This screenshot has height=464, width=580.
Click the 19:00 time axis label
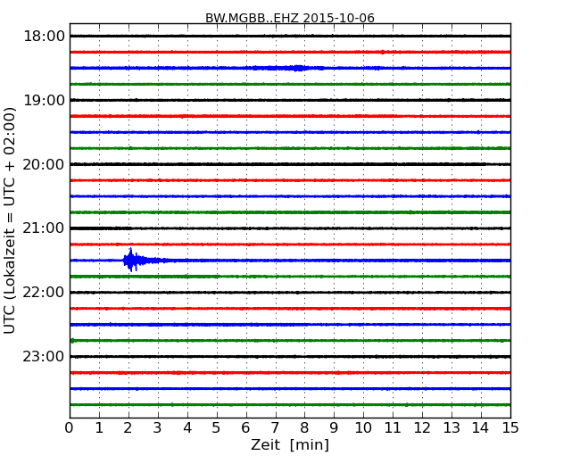(x=44, y=100)
